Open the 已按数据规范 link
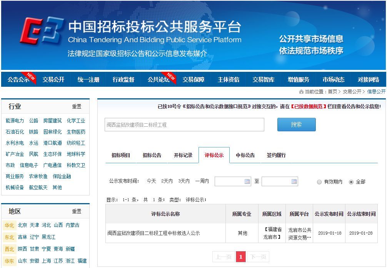387x268 pixels. pos(308,106)
